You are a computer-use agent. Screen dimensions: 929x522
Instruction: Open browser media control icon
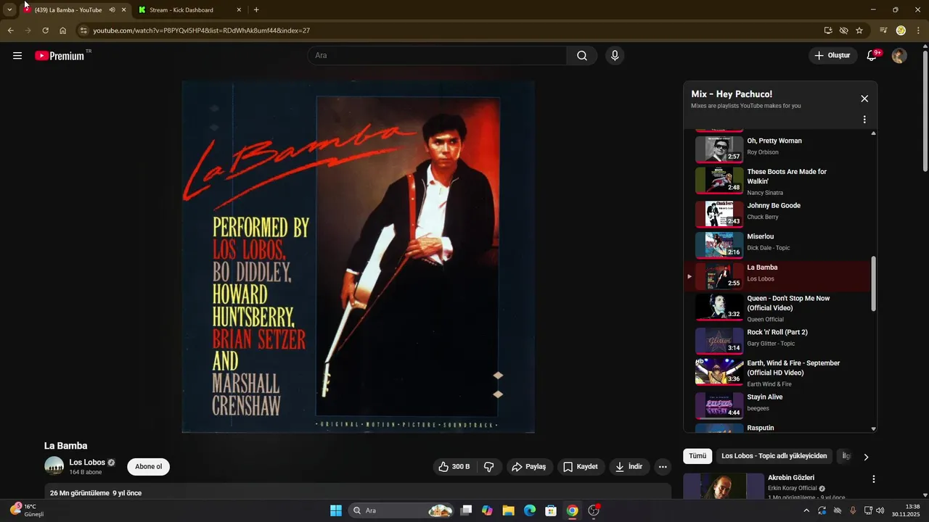coord(883,30)
